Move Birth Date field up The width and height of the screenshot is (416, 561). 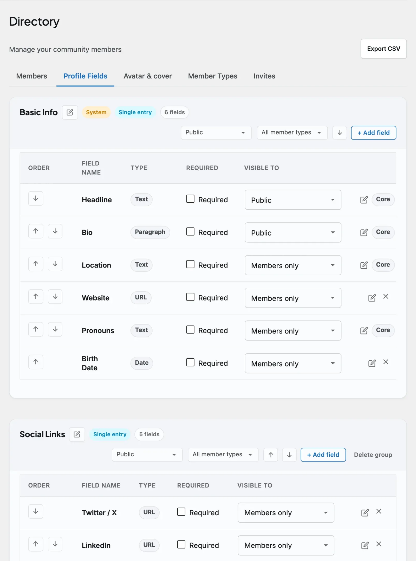(36, 362)
